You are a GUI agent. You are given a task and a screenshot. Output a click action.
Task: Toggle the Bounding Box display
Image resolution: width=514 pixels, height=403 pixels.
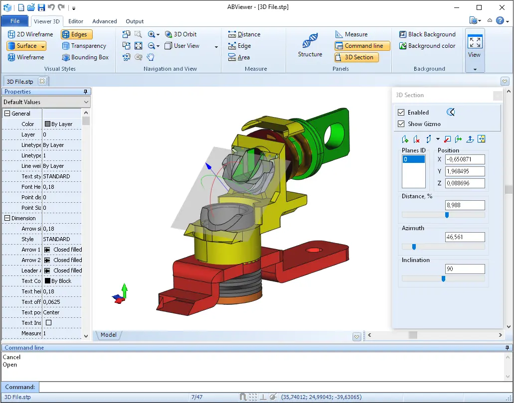pos(85,57)
